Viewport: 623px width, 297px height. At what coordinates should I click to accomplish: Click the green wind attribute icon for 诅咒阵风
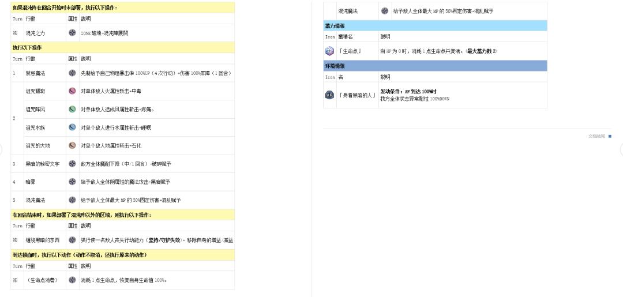pyautogui.click(x=72, y=109)
